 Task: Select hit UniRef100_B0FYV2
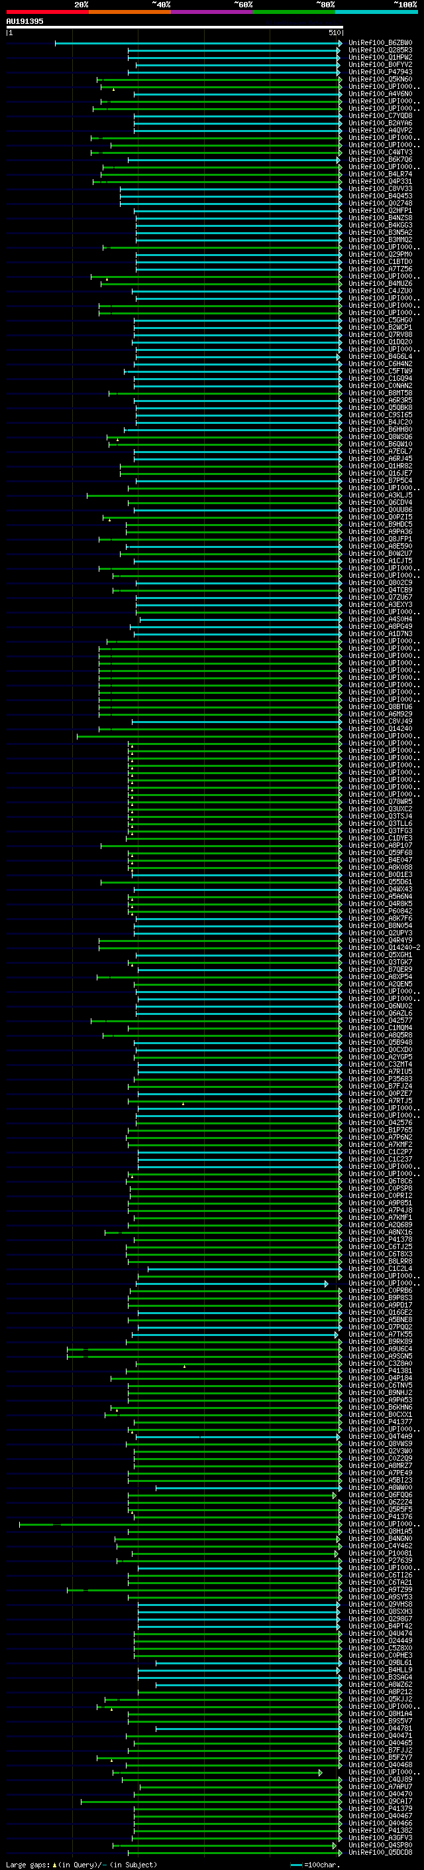tap(380, 64)
